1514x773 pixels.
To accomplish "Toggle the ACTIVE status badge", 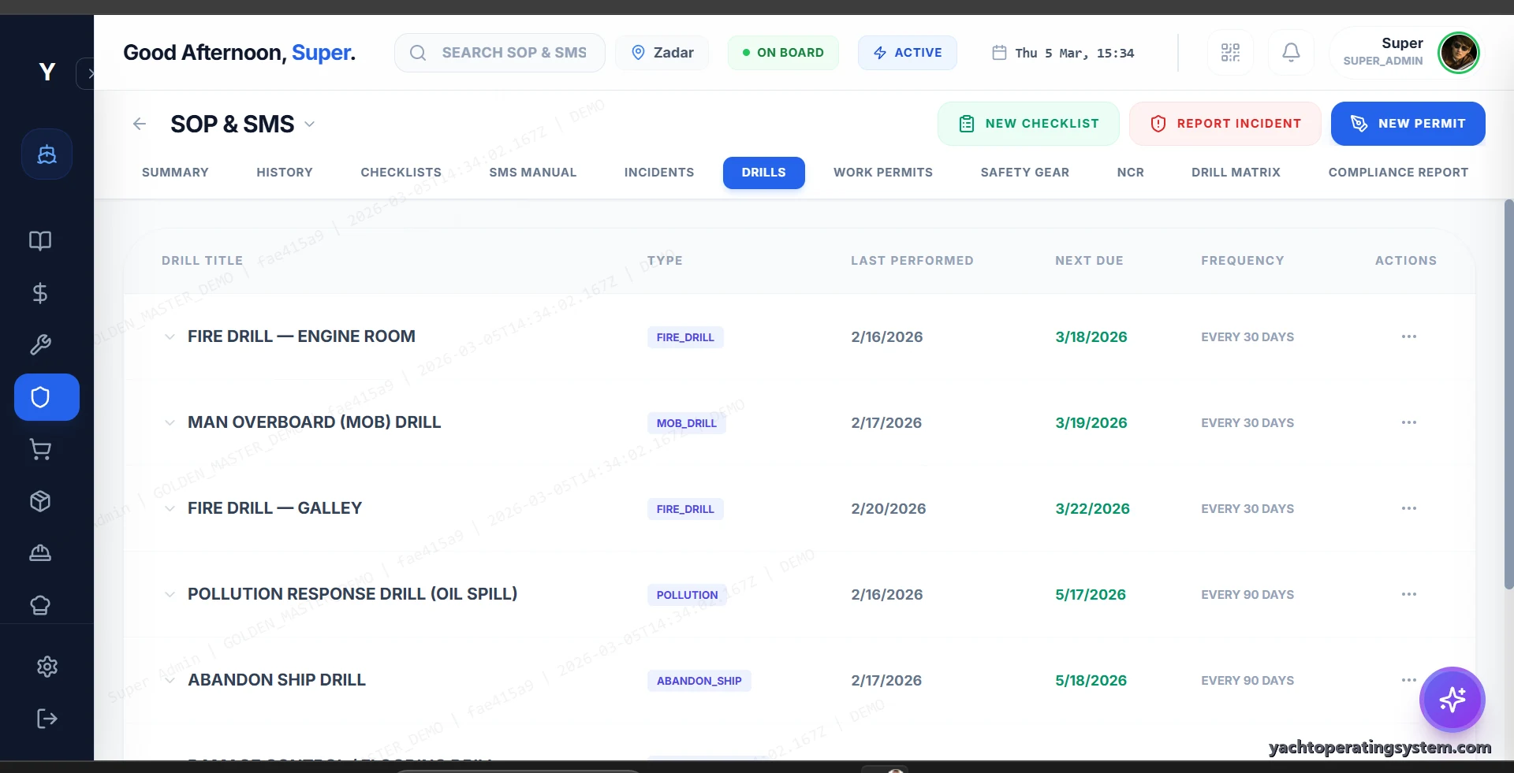I will (907, 53).
